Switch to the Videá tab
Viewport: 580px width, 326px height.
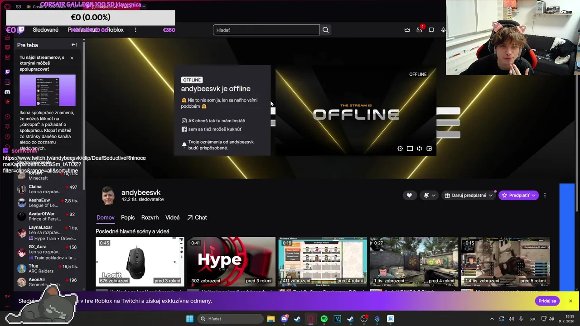click(x=172, y=218)
